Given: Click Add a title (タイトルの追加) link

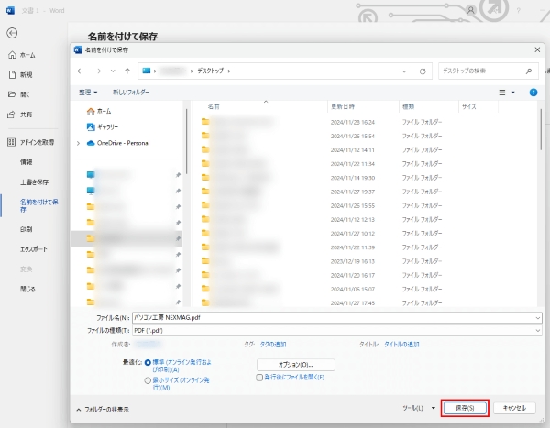Looking at the screenshot, I should pyautogui.click(x=401, y=345).
